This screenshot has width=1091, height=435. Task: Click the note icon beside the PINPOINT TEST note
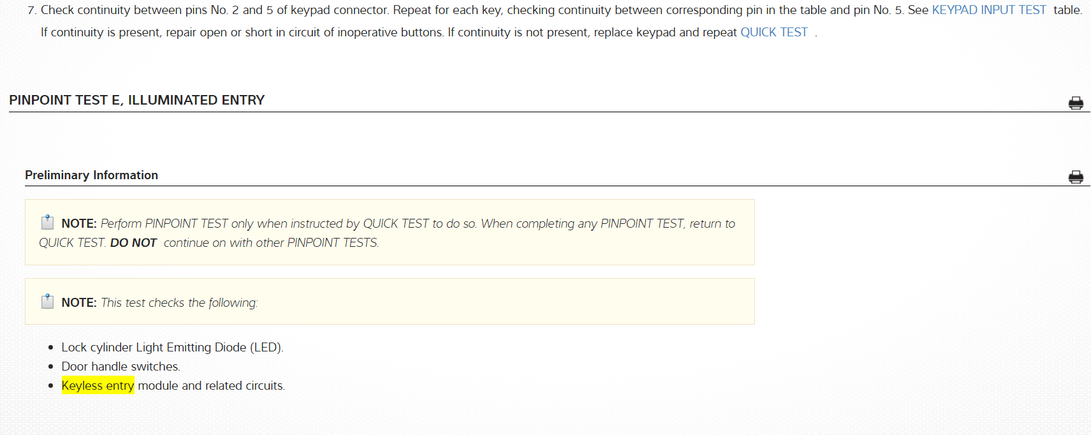[47, 222]
